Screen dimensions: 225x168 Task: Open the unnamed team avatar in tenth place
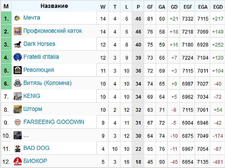[18, 135]
